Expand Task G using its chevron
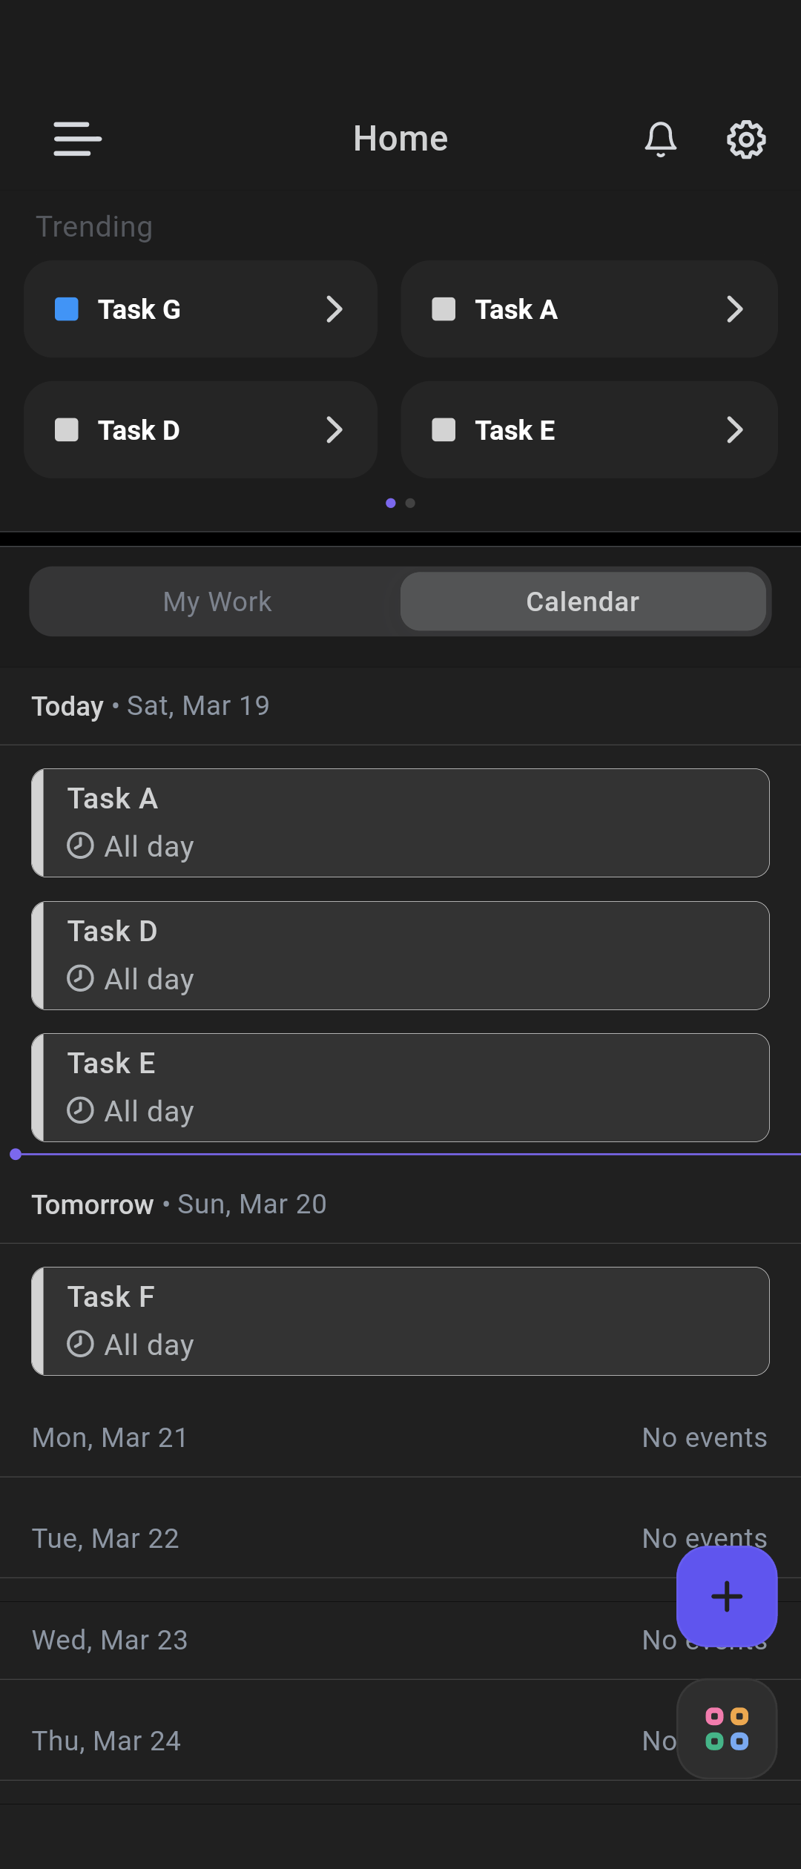The image size is (801, 1869). (x=334, y=309)
